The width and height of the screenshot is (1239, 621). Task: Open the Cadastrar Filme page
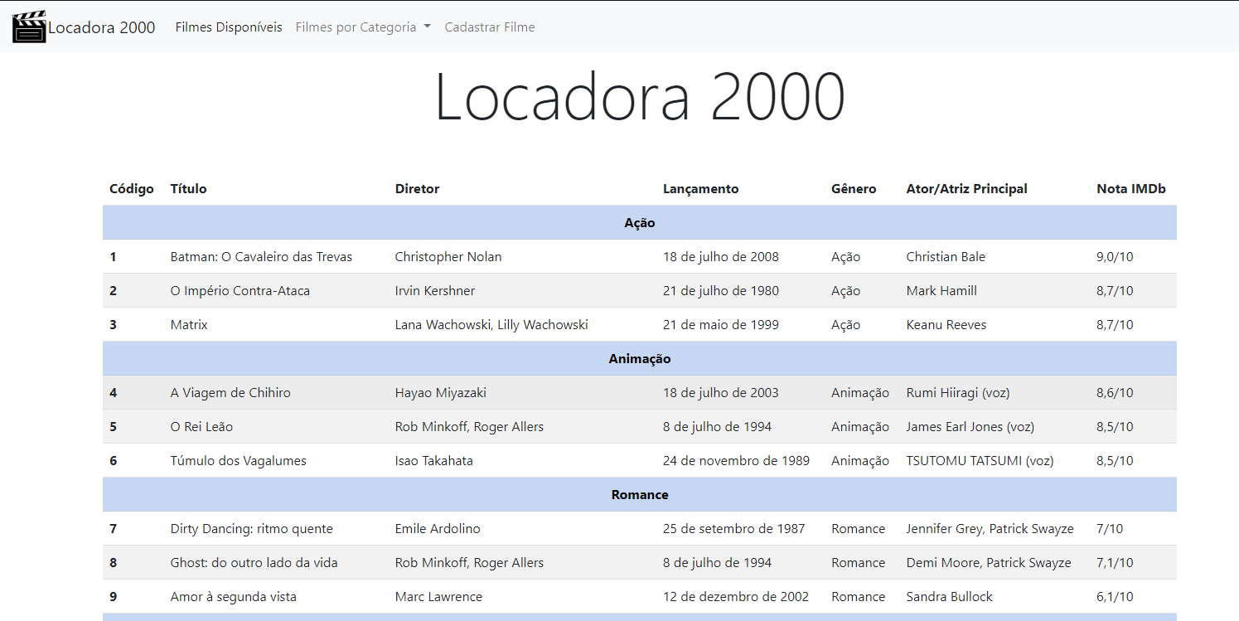pyautogui.click(x=489, y=27)
